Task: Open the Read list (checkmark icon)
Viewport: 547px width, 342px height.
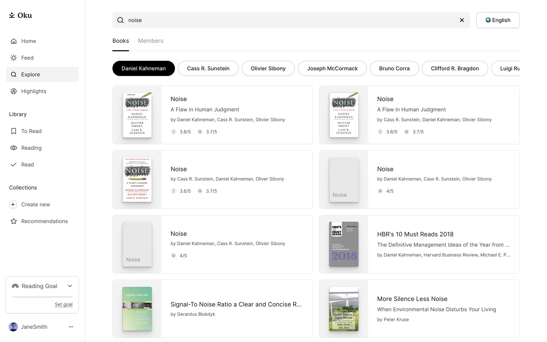Action: (x=14, y=165)
